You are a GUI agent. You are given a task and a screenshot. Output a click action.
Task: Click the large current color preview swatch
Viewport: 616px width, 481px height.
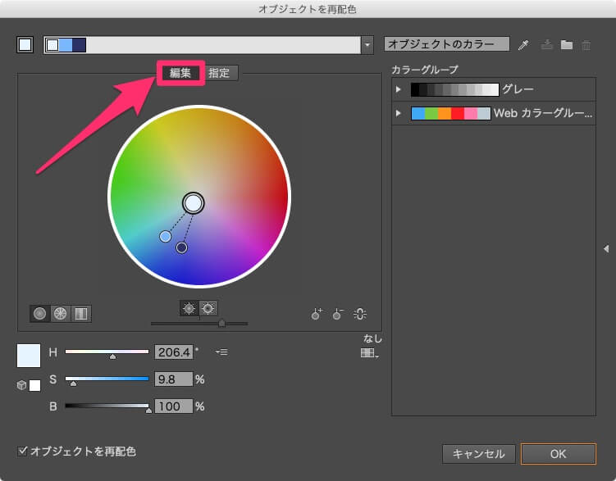pyautogui.click(x=29, y=356)
